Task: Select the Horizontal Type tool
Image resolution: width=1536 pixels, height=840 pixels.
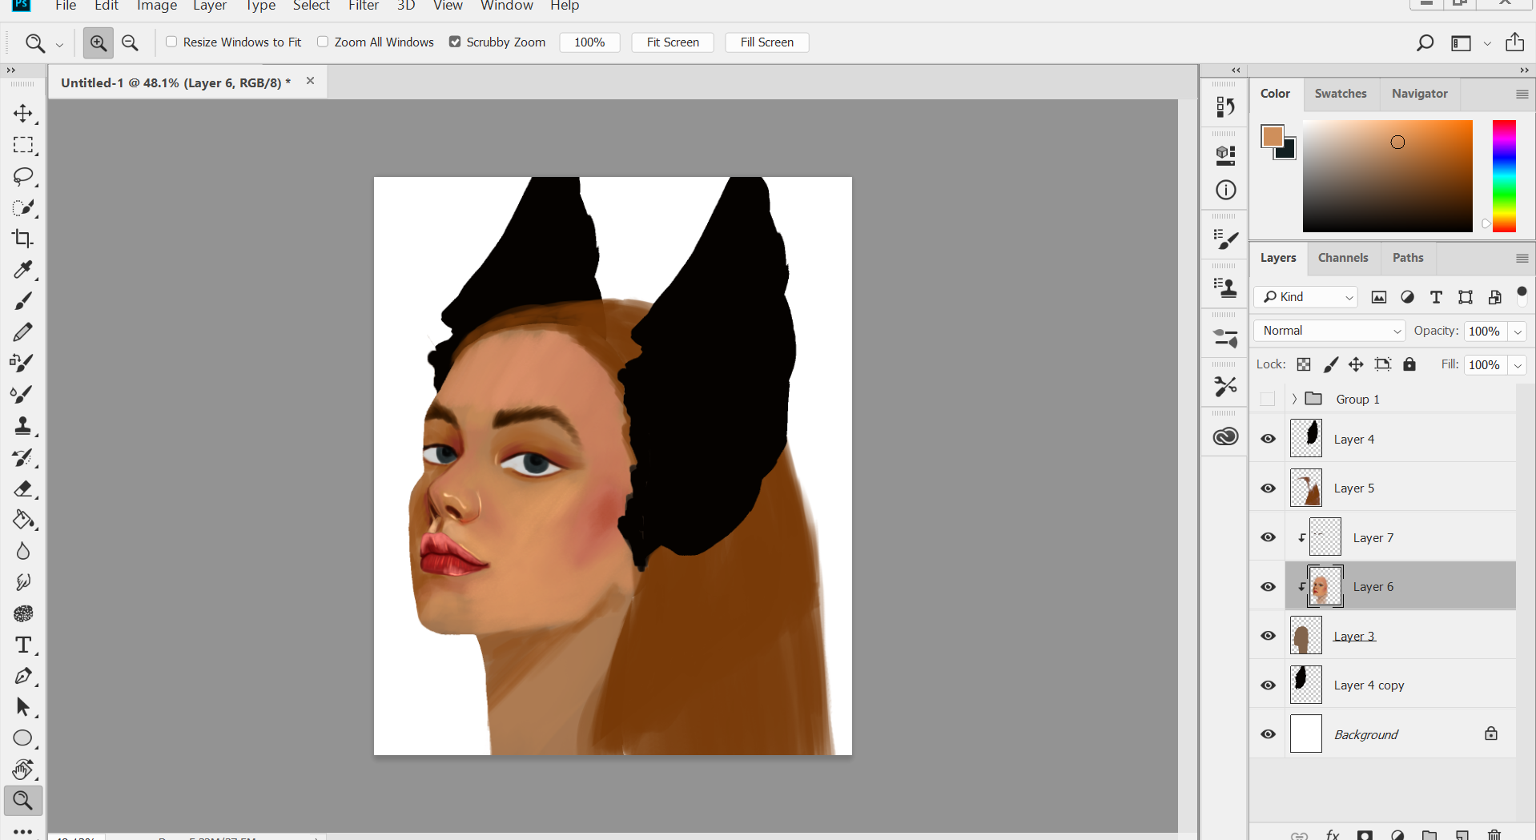Action: (x=22, y=645)
